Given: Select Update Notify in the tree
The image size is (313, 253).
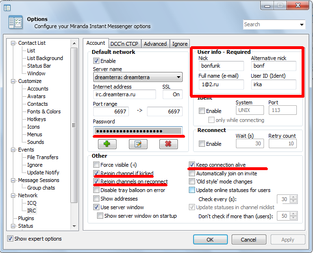Looking at the screenshot, I should click(43, 172).
